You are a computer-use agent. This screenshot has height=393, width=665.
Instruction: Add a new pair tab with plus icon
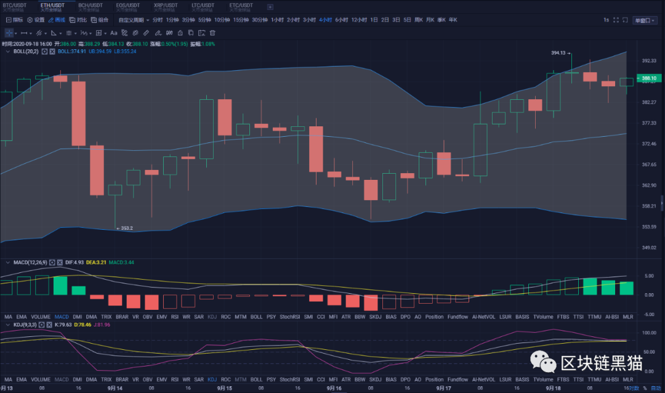click(270, 7)
